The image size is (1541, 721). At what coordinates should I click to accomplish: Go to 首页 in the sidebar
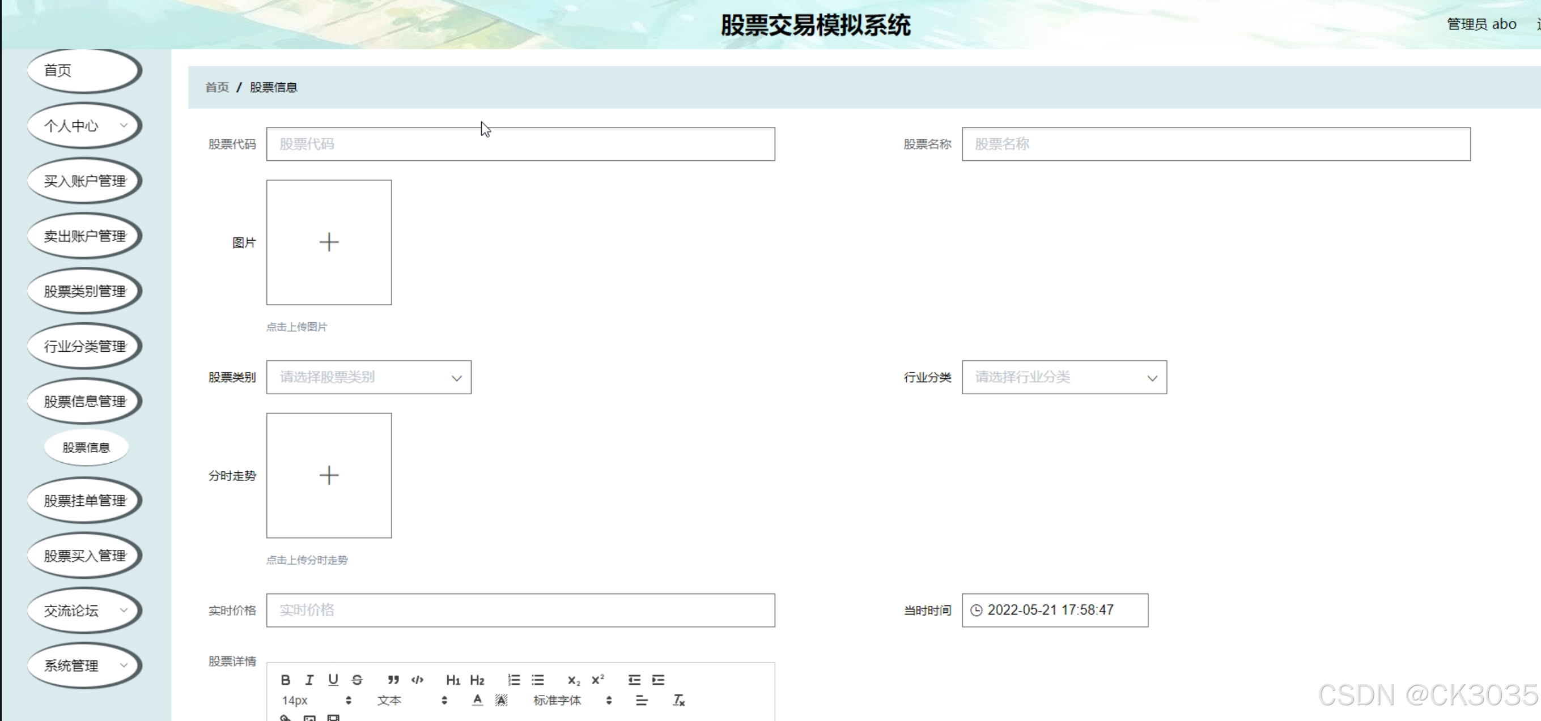pos(84,71)
